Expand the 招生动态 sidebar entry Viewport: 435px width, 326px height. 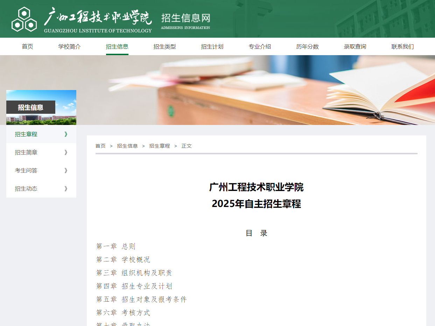click(66, 188)
